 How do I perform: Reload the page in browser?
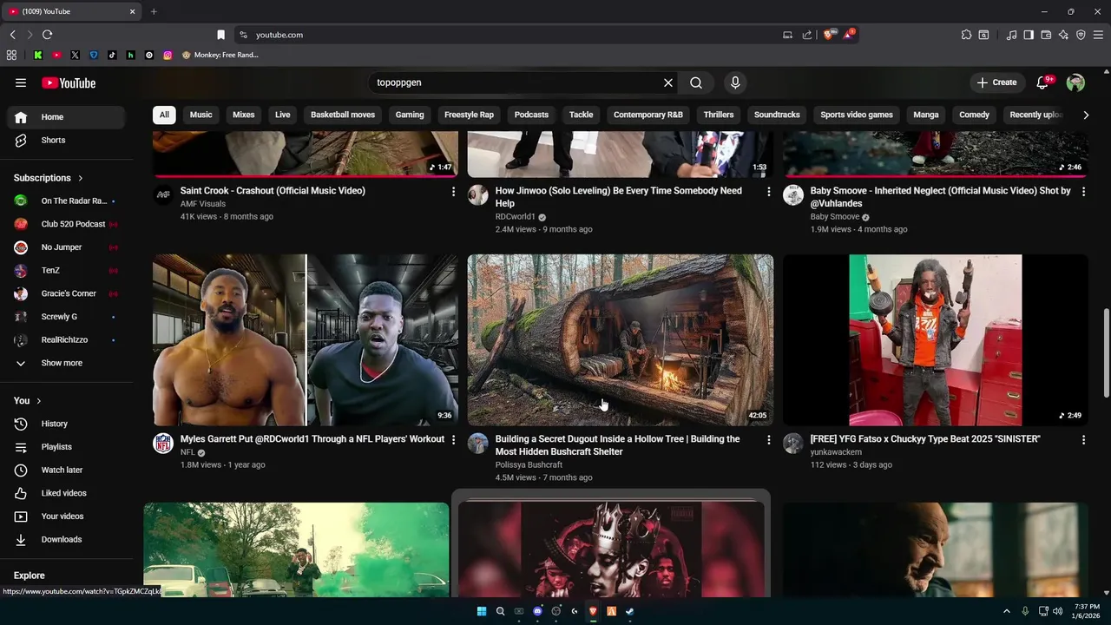(x=47, y=35)
